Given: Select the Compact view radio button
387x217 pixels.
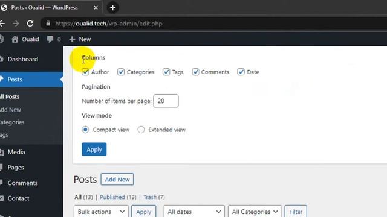Looking at the screenshot, I should (85, 130).
